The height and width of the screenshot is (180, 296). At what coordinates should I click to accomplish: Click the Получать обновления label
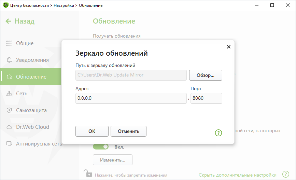click(x=117, y=36)
